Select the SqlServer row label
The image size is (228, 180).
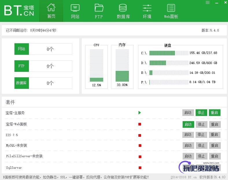[14, 168]
